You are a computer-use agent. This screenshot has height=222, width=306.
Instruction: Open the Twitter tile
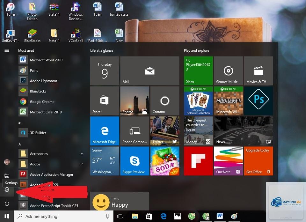click(165, 131)
